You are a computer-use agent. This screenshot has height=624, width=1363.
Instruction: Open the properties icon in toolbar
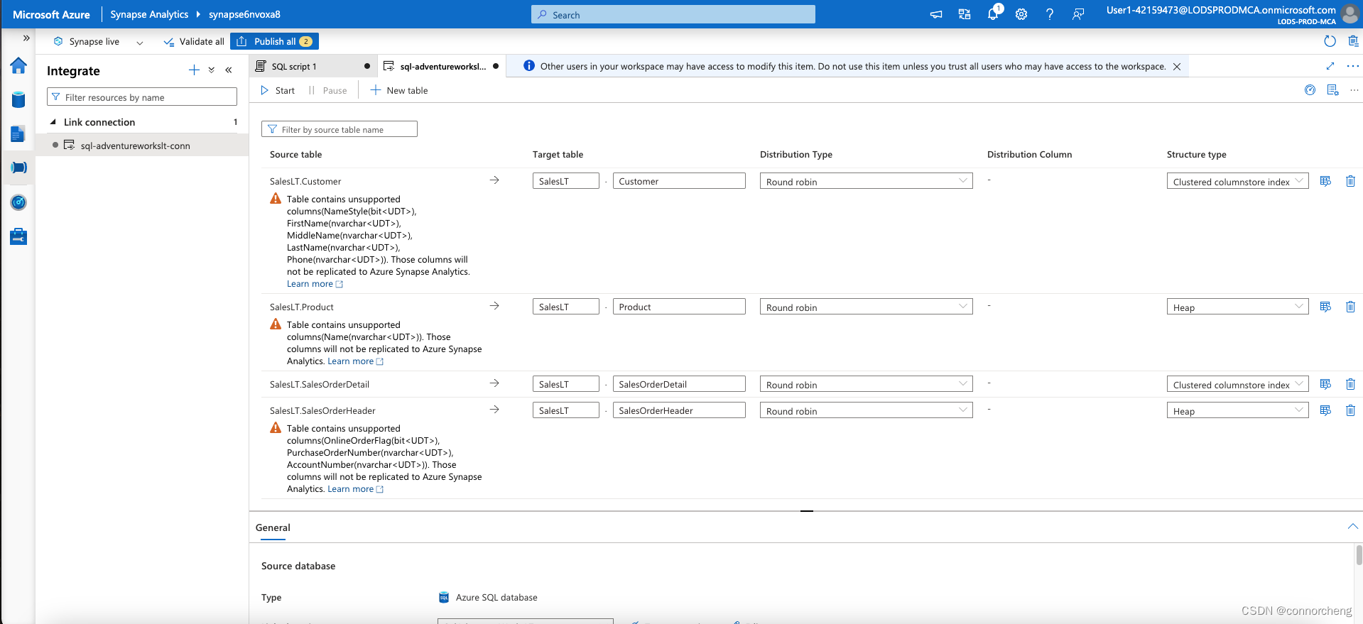point(1333,90)
